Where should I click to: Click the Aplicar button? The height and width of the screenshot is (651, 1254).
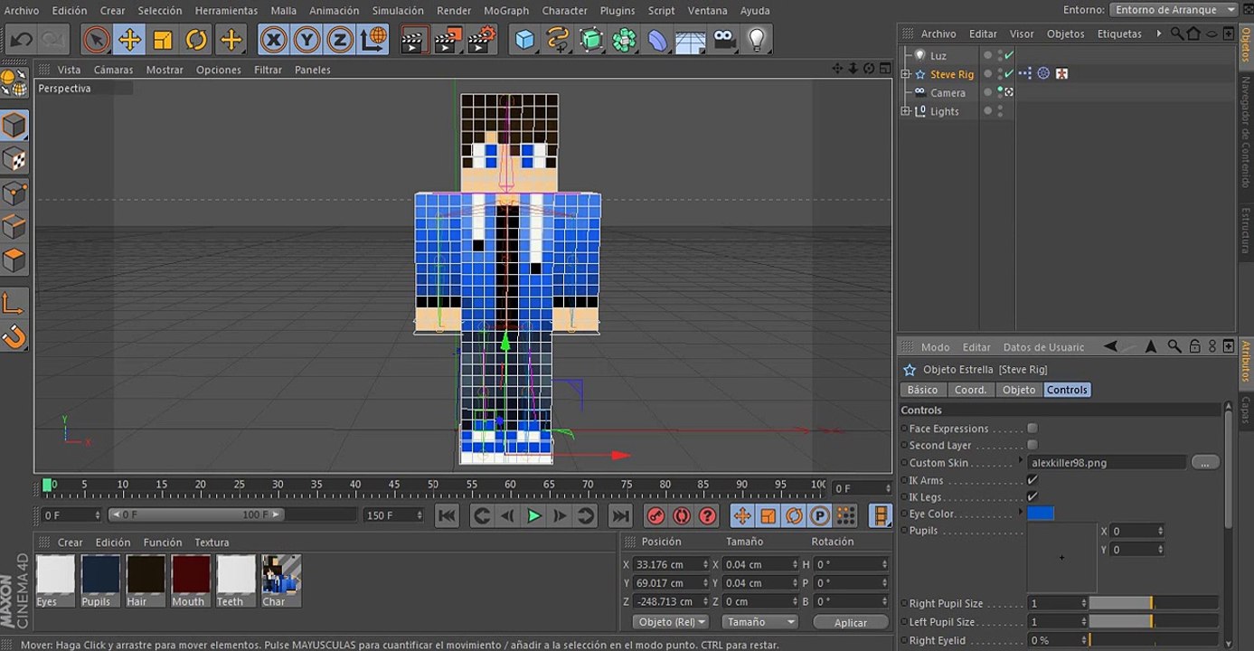tap(850, 622)
